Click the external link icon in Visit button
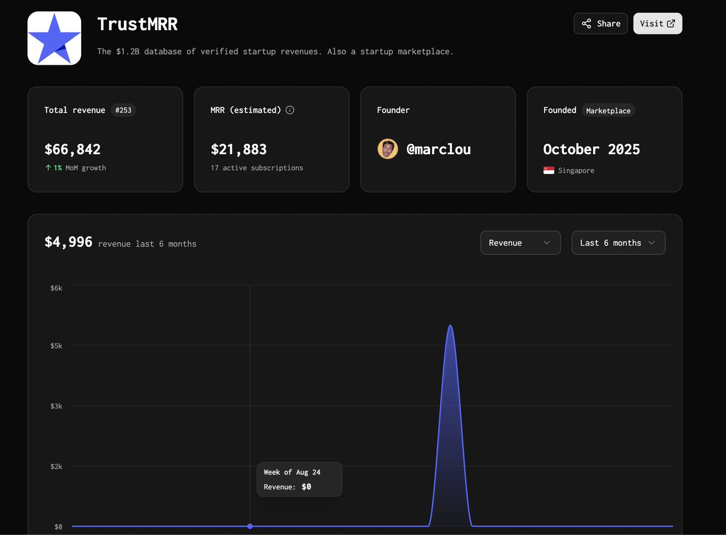The width and height of the screenshot is (726, 535). click(671, 24)
